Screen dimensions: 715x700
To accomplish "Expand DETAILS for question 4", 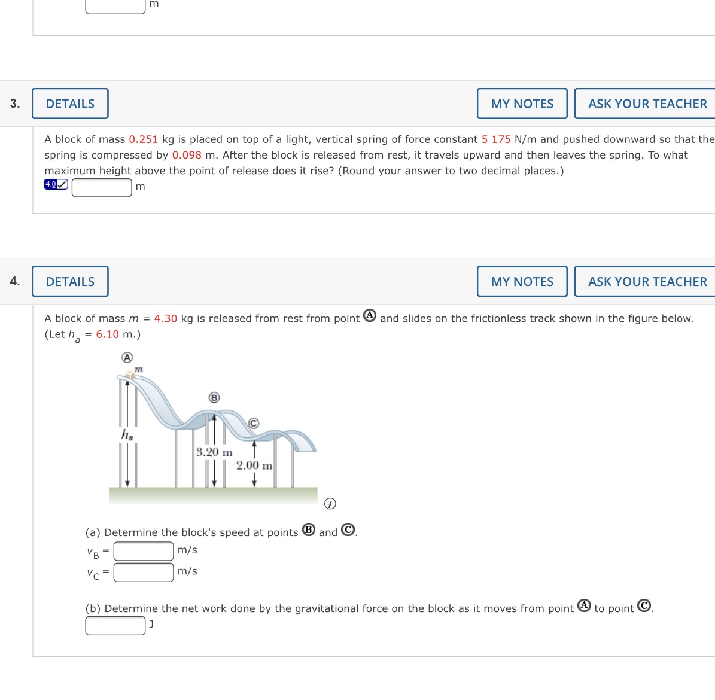I will pos(69,281).
